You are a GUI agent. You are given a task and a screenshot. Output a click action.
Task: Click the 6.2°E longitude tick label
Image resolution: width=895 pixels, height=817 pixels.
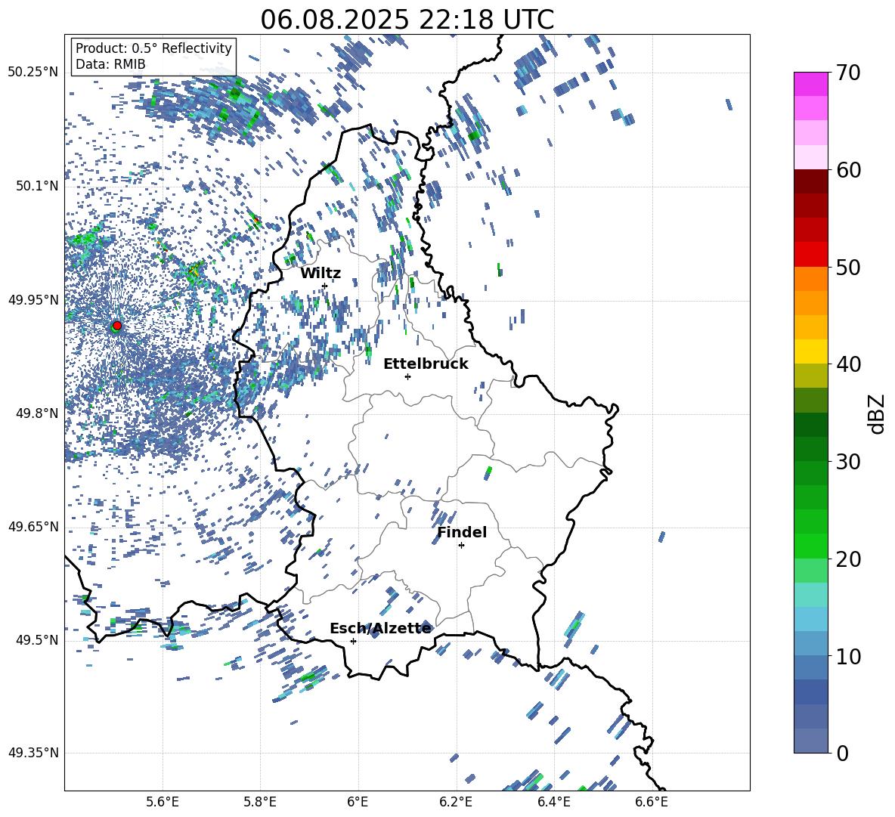click(x=456, y=802)
